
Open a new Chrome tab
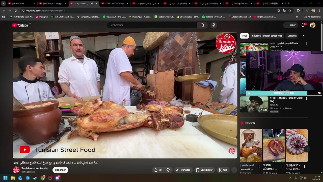[x=288, y=4]
